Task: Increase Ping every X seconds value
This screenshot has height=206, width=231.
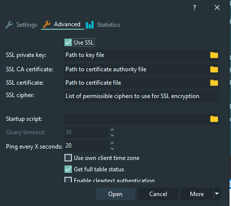Action: coord(113,143)
